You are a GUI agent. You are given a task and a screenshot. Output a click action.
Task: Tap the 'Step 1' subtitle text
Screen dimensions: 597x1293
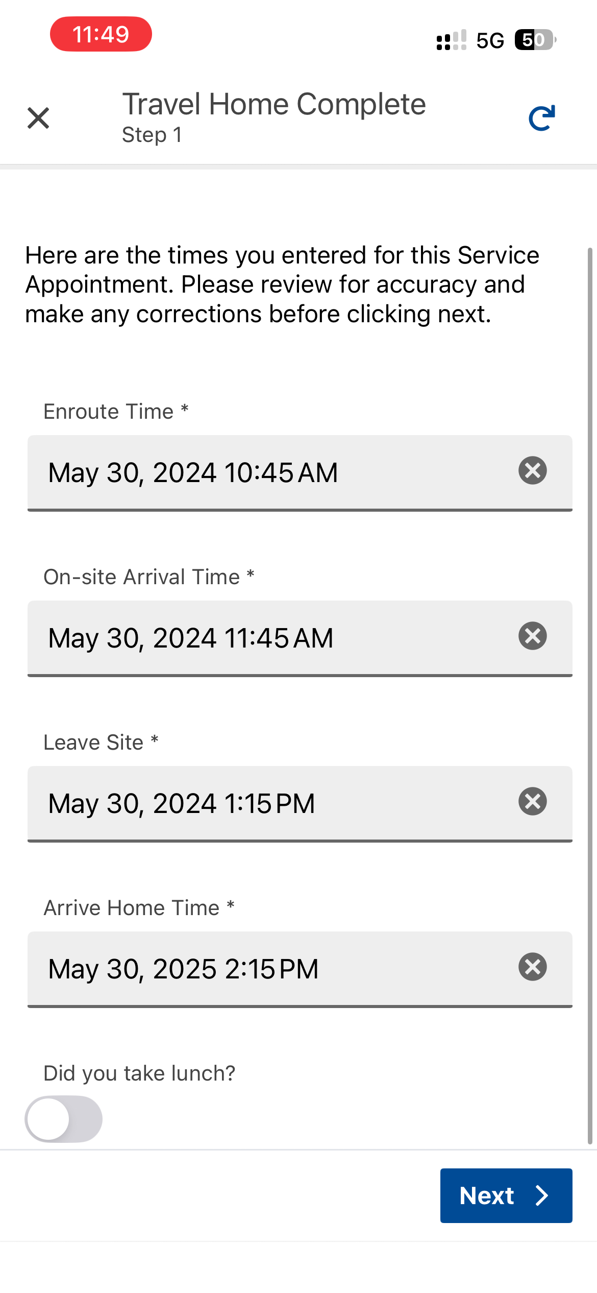(x=152, y=135)
